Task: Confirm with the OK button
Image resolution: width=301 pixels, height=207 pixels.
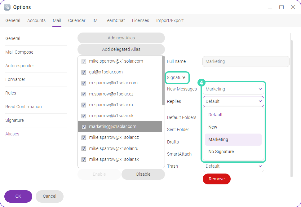Action: pos(18,196)
